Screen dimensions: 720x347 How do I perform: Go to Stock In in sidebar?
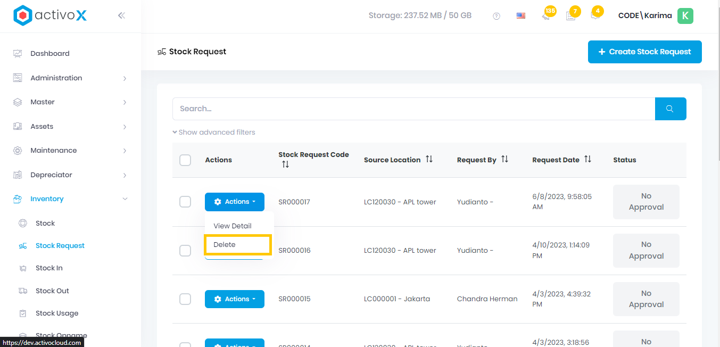49,268
